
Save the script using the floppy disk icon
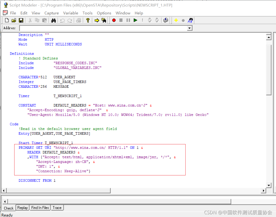tap(21, 20)
